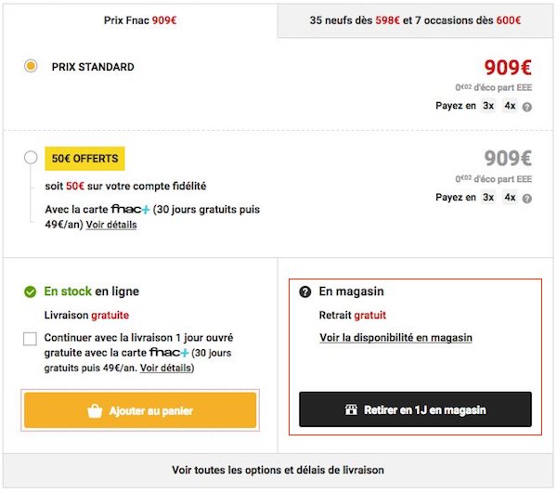557x493 pixels.
Task: Click store icon on Retirer en magasin button
Action: (x=351, y=409)
